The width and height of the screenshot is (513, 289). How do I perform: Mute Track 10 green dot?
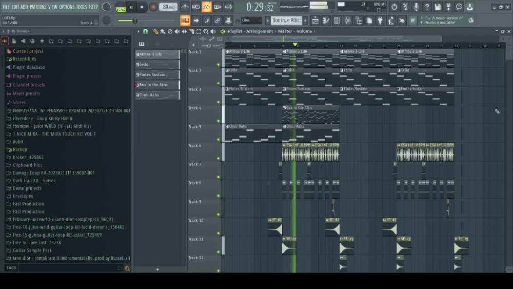click(219, 233)
